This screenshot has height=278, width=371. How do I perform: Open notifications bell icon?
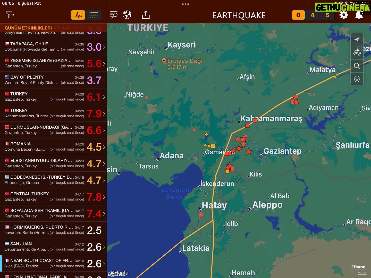pyautogui.click(x=359, y=15)
